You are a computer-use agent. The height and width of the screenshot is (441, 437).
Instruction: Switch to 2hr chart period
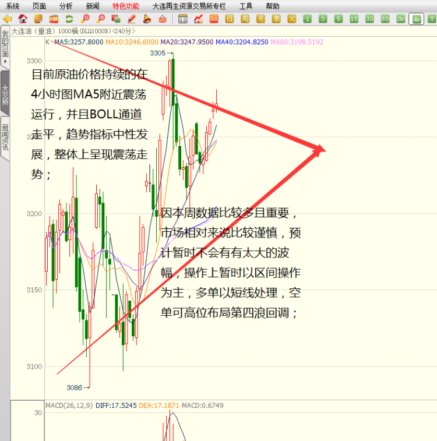click(x=401, y=19)
